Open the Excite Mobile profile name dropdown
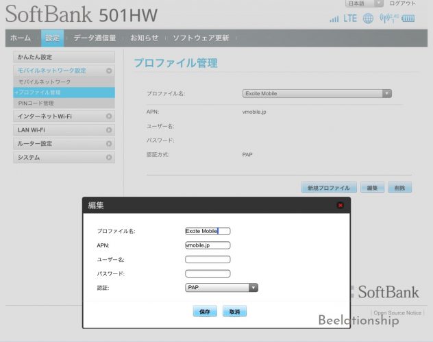 (x=317, y=93)
